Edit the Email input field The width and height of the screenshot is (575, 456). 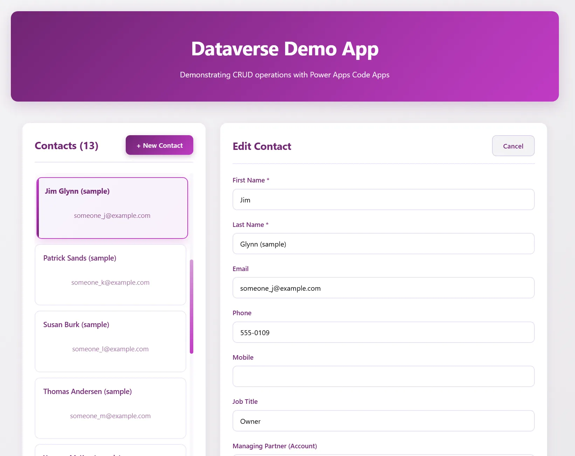pyautogui.click(x=383, y=288)
